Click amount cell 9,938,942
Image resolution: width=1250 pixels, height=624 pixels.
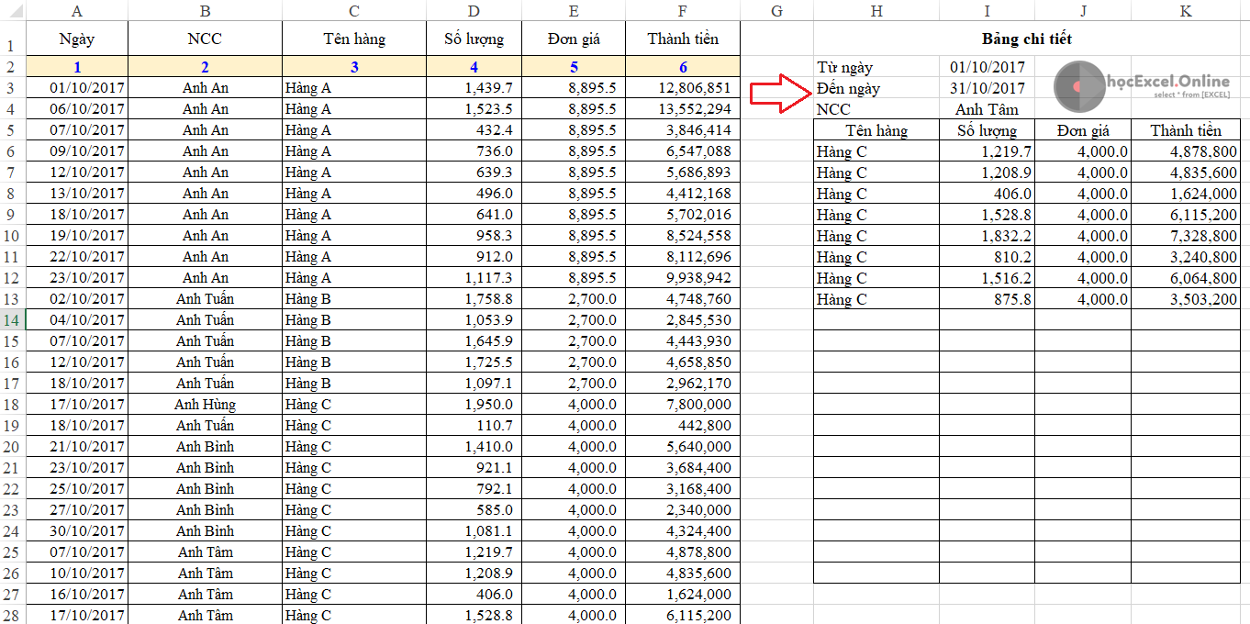click(682, 278)
